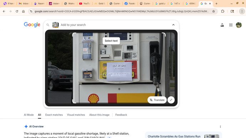
Task: Open a new browser tab
Action: 216,4
